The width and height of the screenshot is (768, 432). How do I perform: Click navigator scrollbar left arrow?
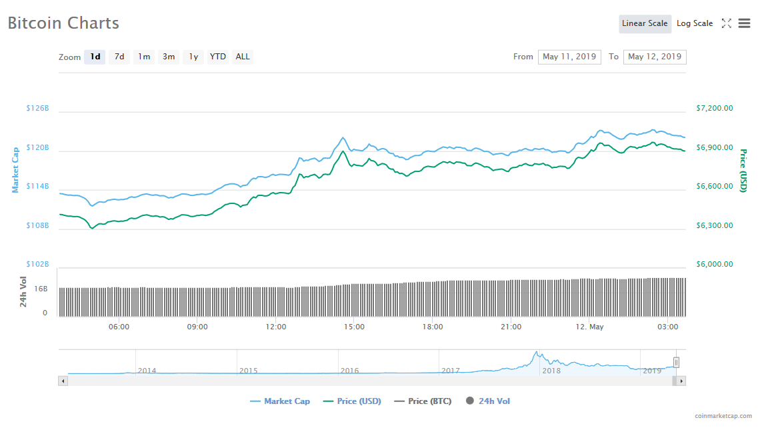63,381
